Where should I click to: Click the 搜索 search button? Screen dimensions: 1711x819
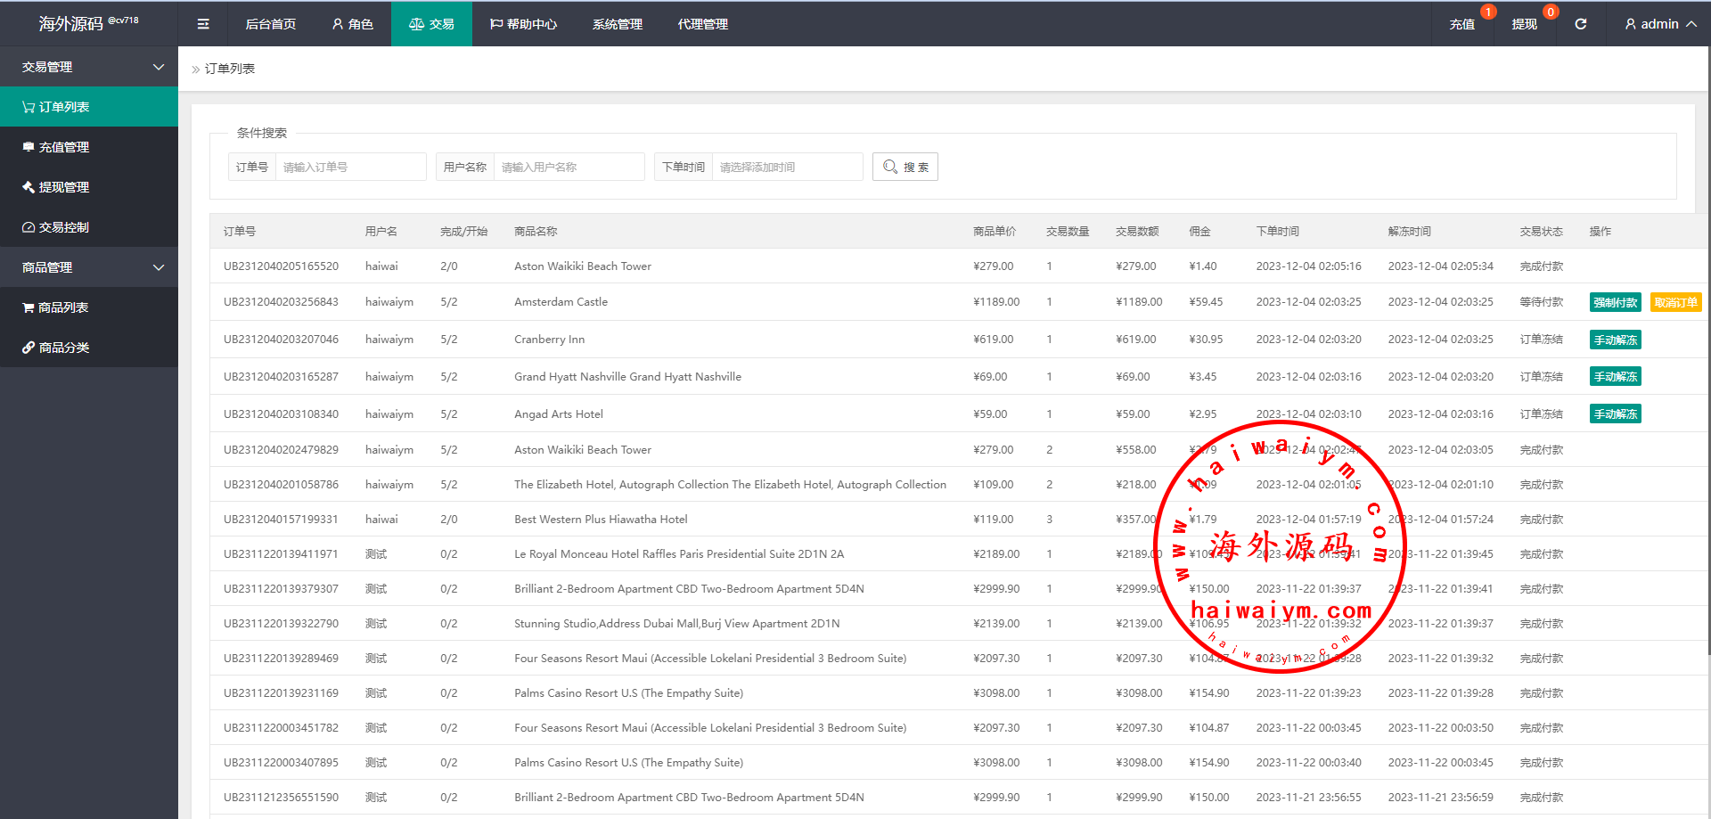905,167
